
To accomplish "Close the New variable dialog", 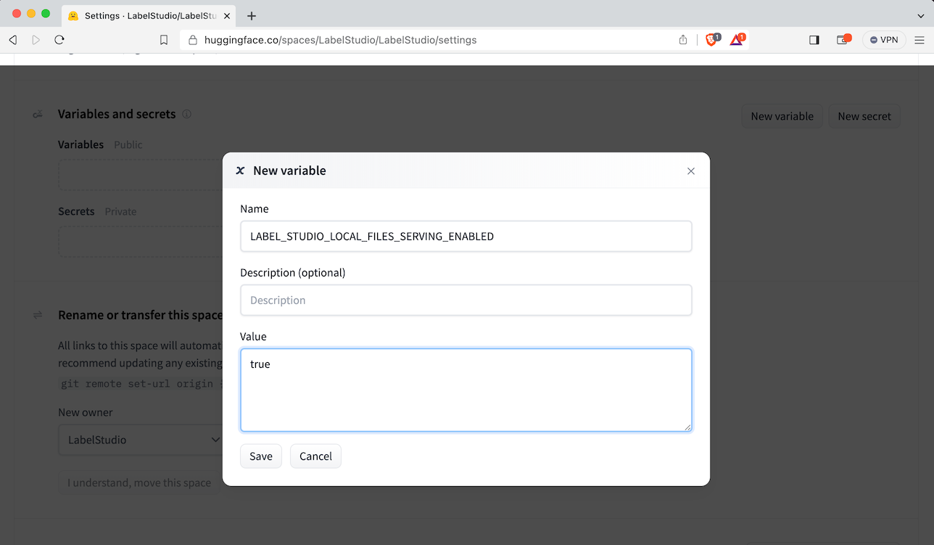I will point(690,171).
